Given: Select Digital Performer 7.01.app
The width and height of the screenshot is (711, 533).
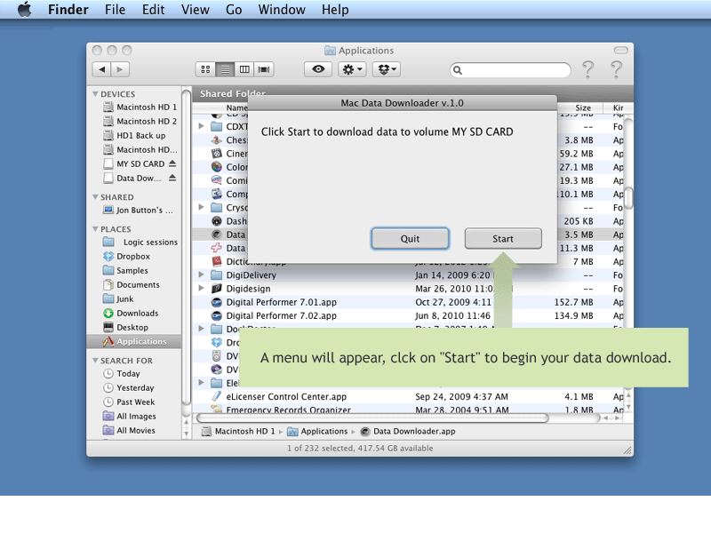Looking at the screenshot, I should 281,302.
